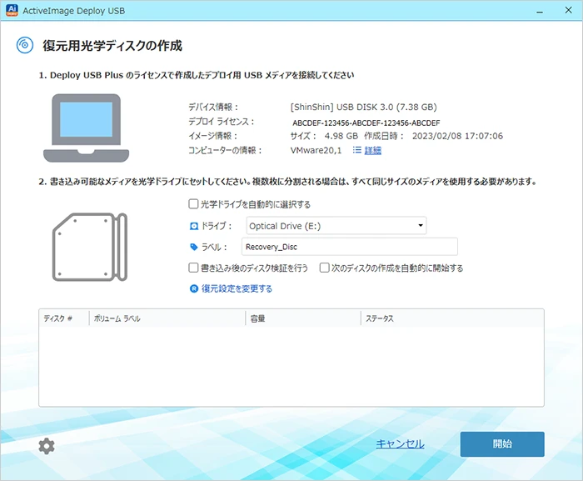Click the laptop computer illustration
This screenshot has width=583, height=481.
(x=87, y=128)
